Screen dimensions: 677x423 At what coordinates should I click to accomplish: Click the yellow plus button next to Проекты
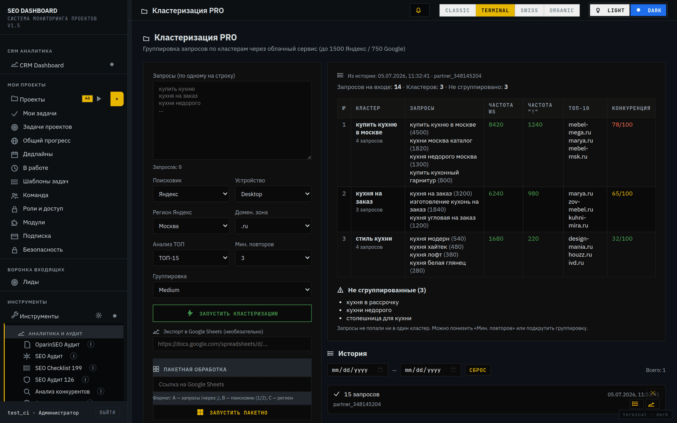(117, 99)
